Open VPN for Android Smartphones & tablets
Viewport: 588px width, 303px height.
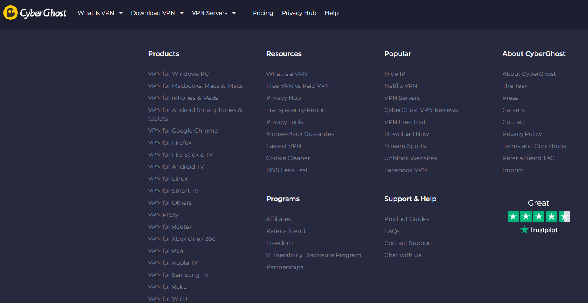tap(195, 114)
